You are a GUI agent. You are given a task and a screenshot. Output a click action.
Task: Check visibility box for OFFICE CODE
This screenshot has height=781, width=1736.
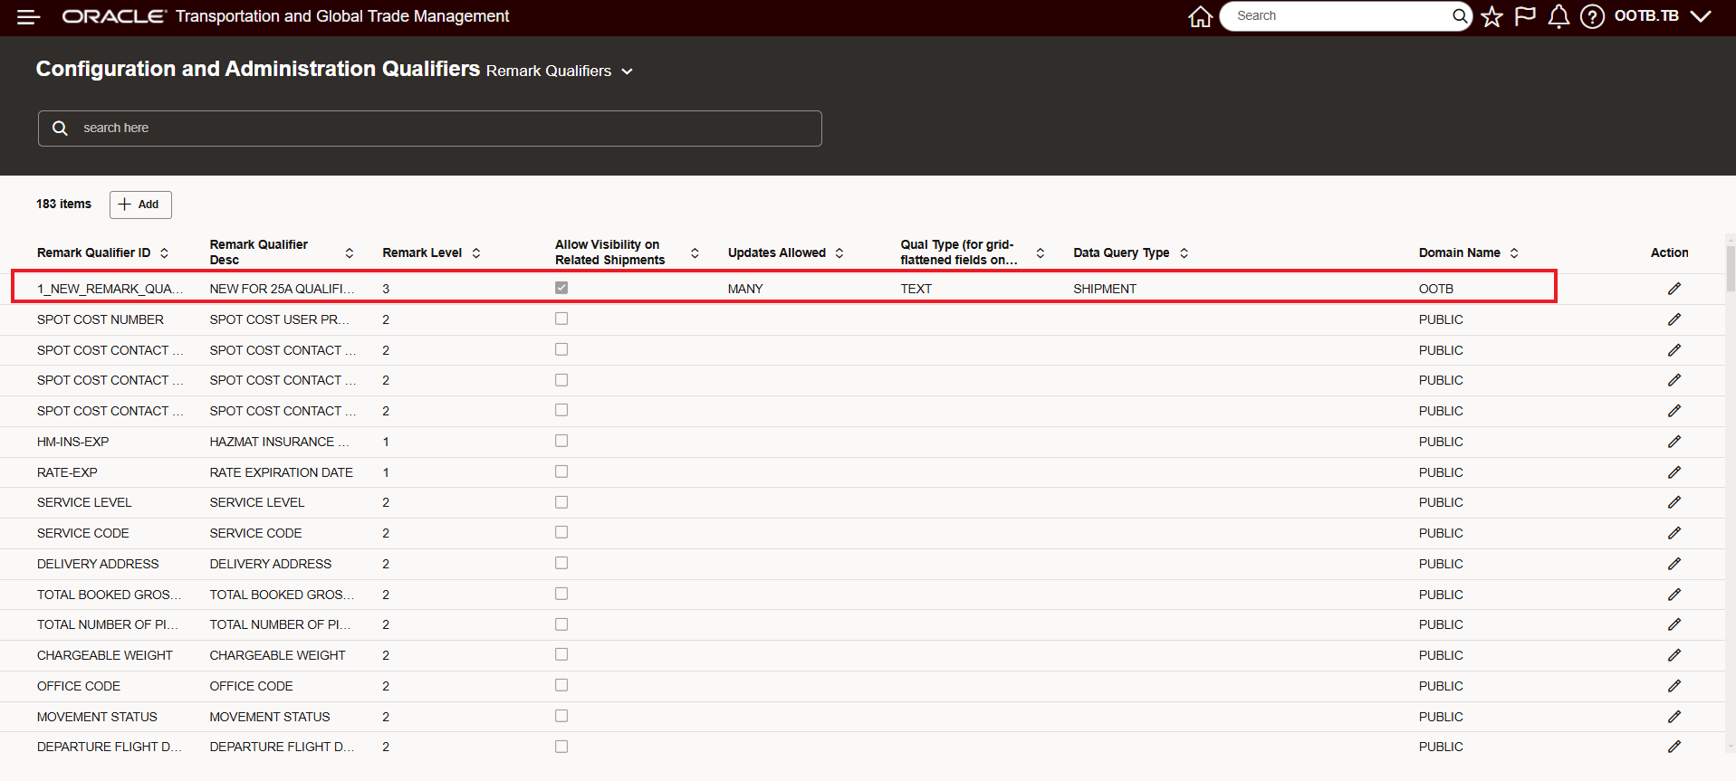(561, 685)
